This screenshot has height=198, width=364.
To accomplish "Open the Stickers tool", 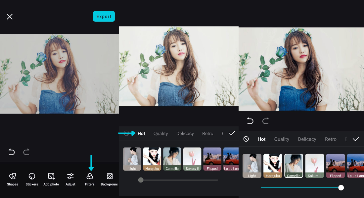I will point(32,180).
